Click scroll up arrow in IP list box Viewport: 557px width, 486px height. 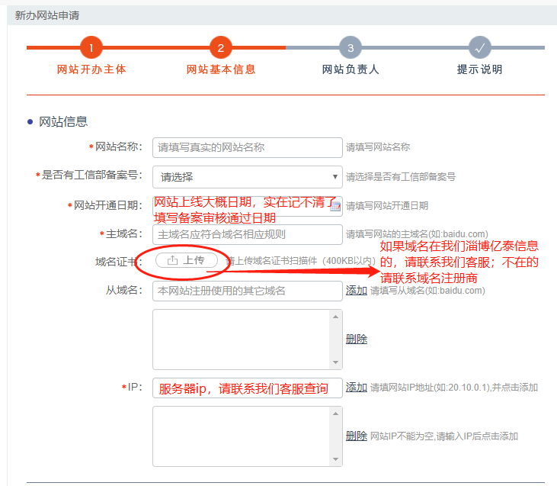pyautogui.click(x=336, y=413)
